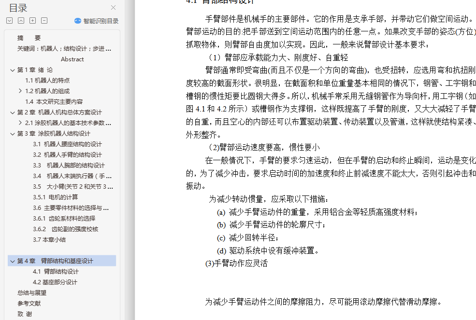
Task: Select 3.4 机器人末端执行器 entry
Action: tap(72, 176)
